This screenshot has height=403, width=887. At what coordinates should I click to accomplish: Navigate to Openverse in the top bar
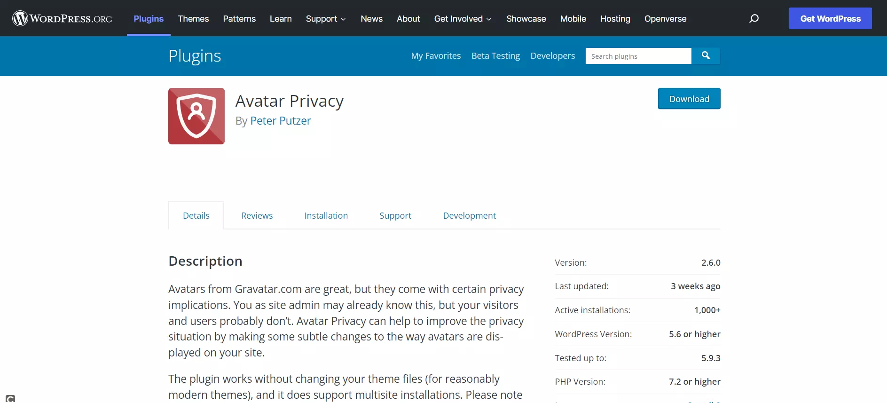(x=665, y=19)
